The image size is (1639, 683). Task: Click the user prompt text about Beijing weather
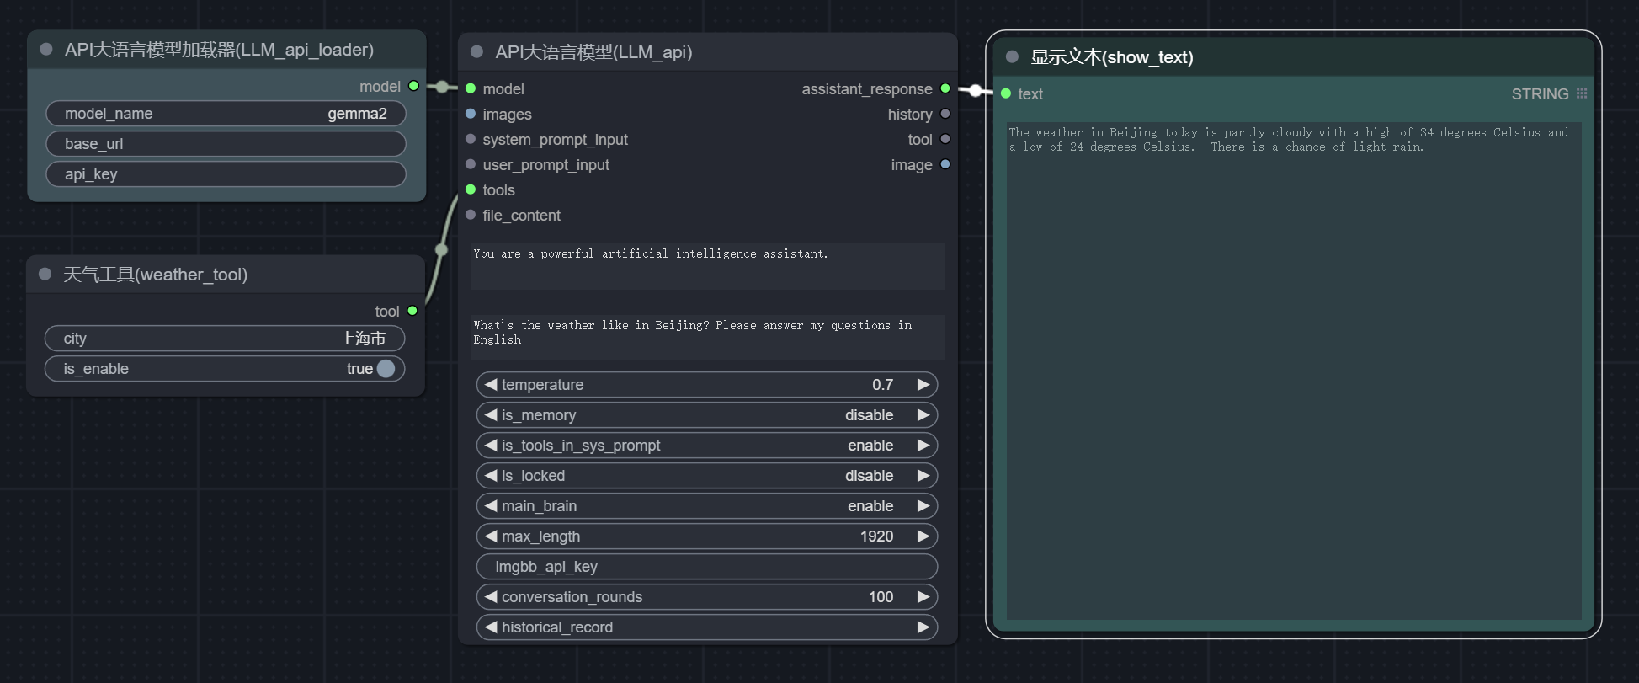pos(707,333)
